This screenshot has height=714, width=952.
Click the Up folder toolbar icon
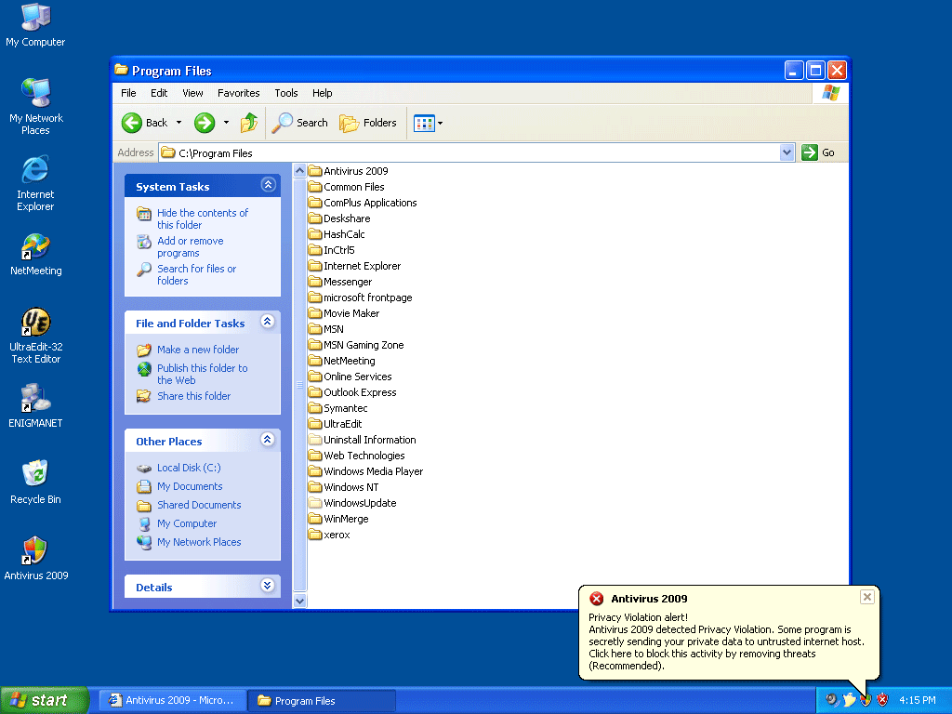(249, 123)
